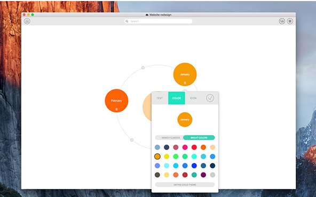Pick the crimson dark red color swatch

point(185,175)
